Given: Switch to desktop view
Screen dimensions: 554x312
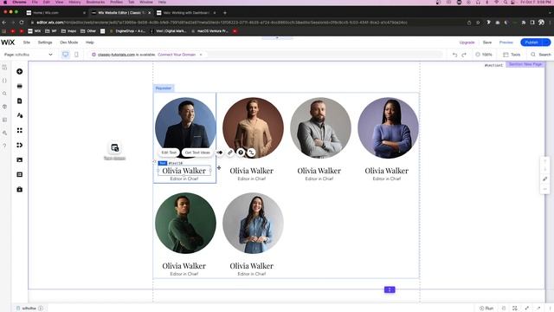Looking at the screenshot, I should click(66, 55).
